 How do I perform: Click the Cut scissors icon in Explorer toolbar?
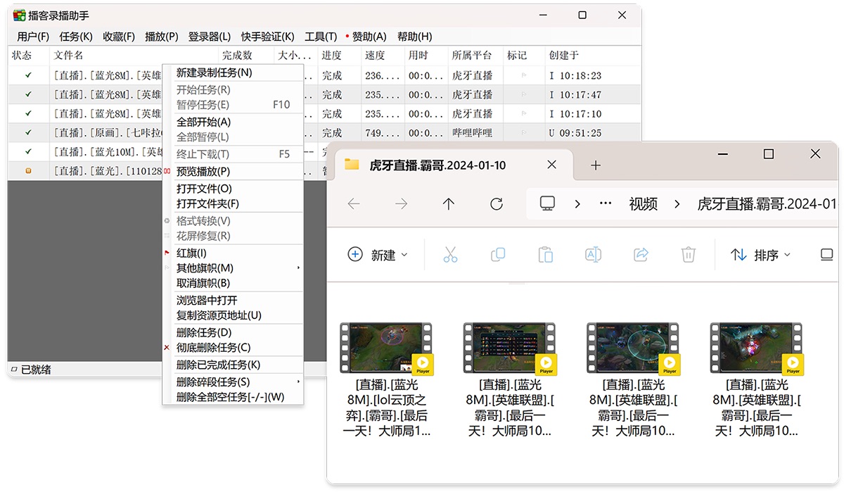click(x=450, y=255)
